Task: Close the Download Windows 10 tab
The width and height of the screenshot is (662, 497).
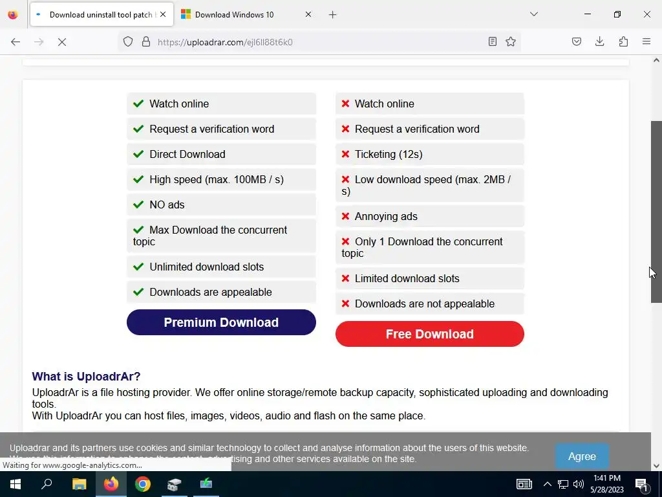Action: 308,14
